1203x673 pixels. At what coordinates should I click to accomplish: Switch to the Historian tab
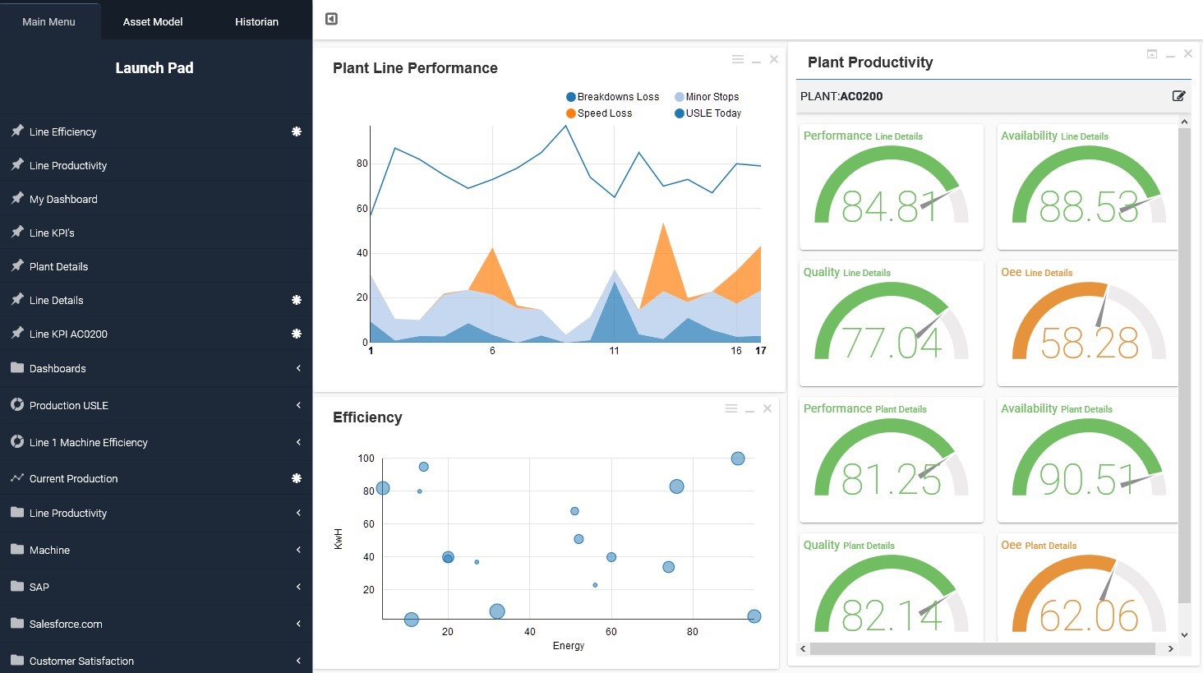point(256,21)
